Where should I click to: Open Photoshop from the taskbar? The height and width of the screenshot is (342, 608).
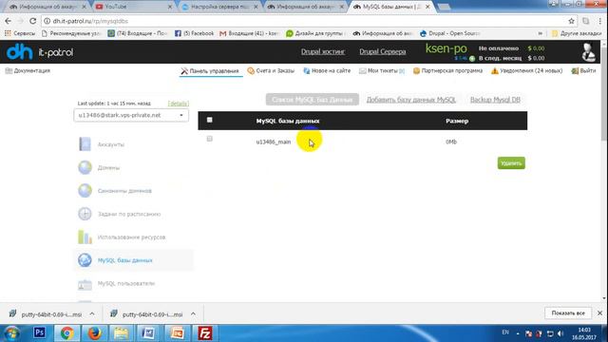click(39, 332)
